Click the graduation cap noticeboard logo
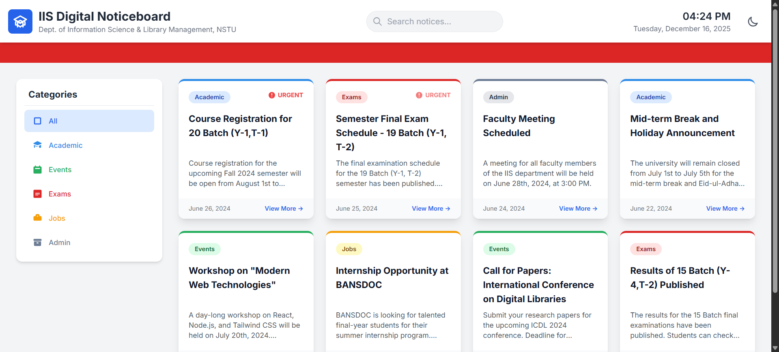779x352 pixels. pos(20,21)
